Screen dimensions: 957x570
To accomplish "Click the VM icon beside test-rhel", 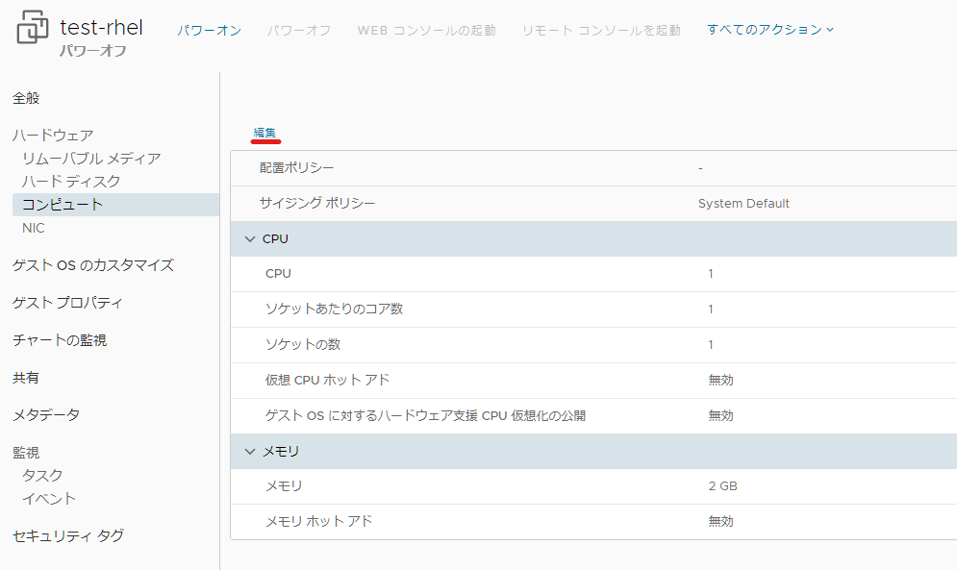I will [33, 28].
